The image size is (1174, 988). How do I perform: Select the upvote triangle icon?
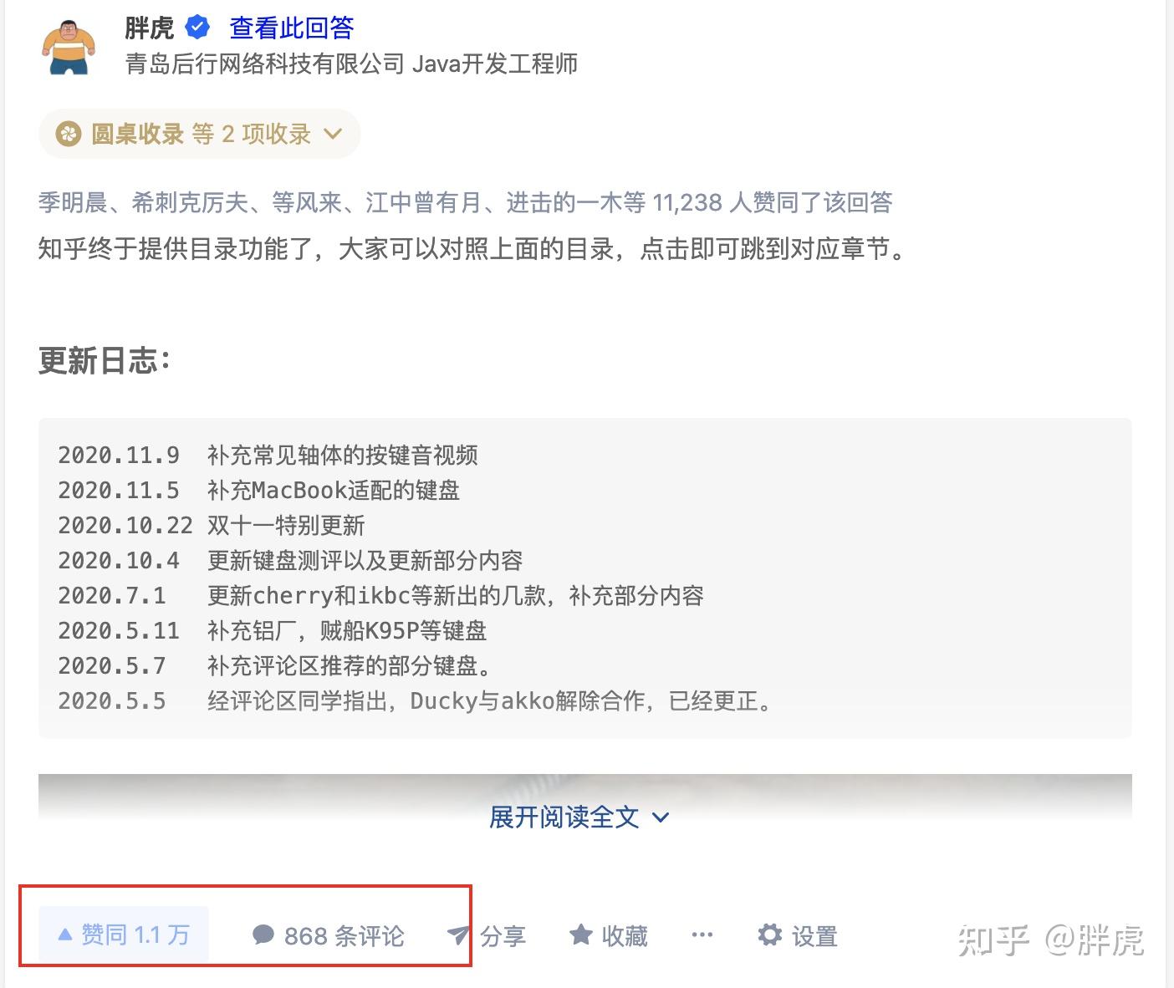pos(64,935)
